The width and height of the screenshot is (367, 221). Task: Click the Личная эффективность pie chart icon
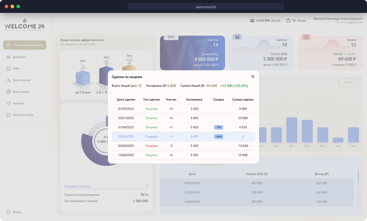pos(9,45)
